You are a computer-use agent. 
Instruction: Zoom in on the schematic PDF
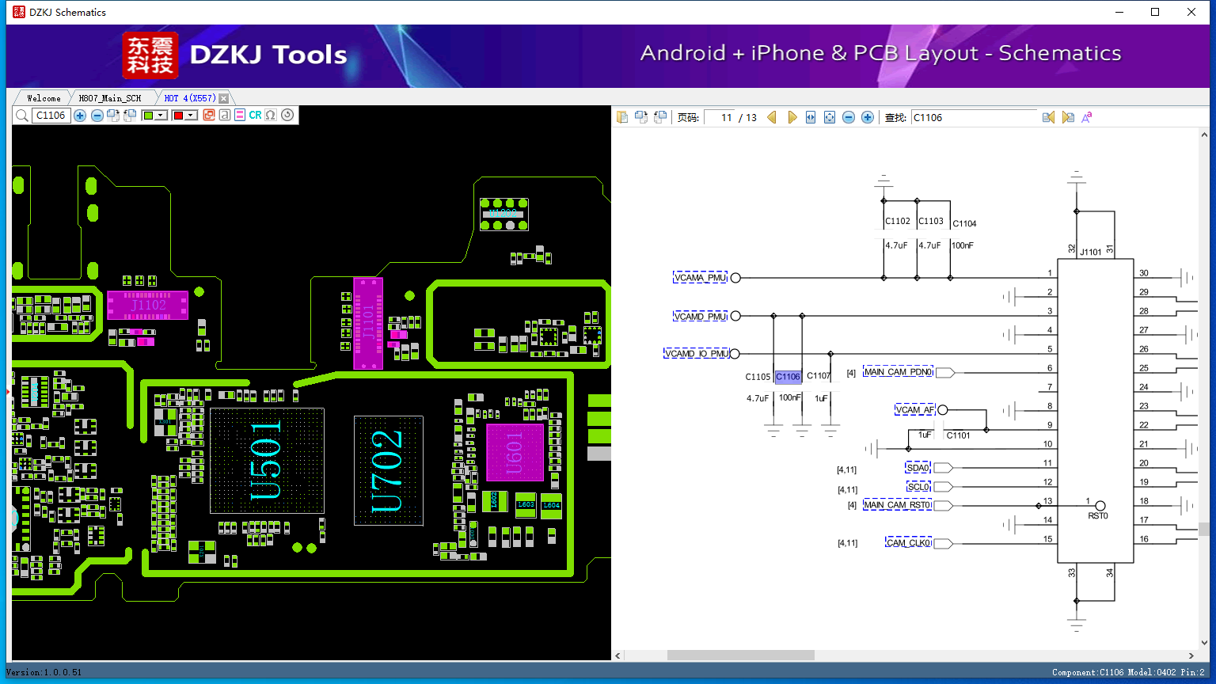coord(868,117)
